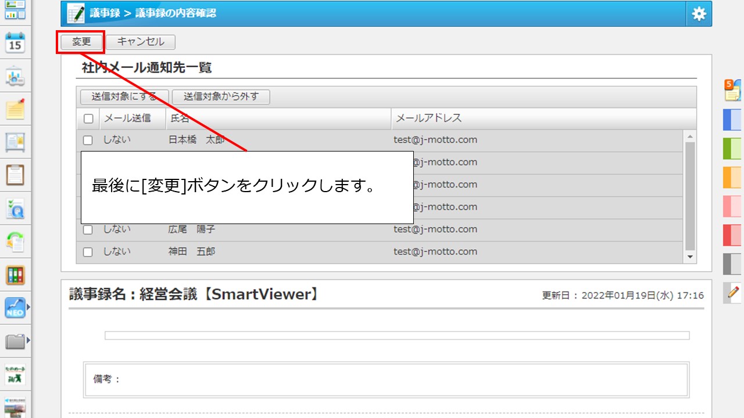Check the box for 日本橋 太郎
This screenshot has height=418, width=744.
click(88, 140)
